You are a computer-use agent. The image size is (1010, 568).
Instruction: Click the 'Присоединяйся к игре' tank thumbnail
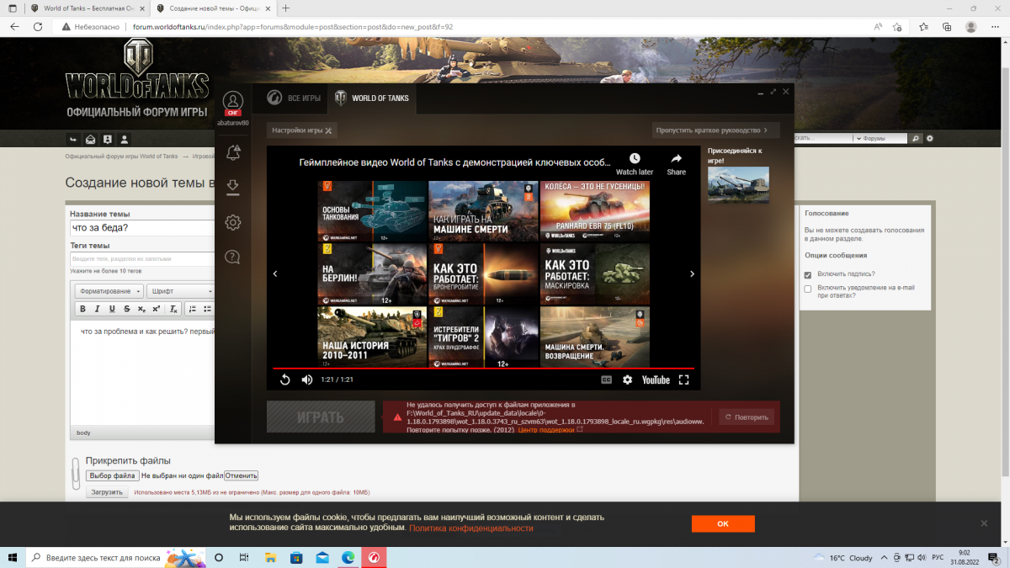point(738,183)
